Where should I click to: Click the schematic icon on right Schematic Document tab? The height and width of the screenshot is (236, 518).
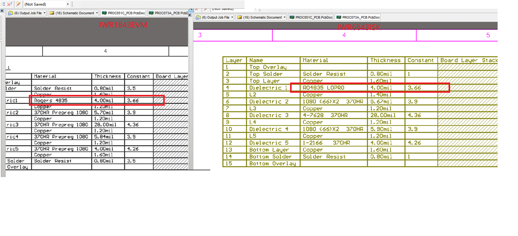coord(240,18)
